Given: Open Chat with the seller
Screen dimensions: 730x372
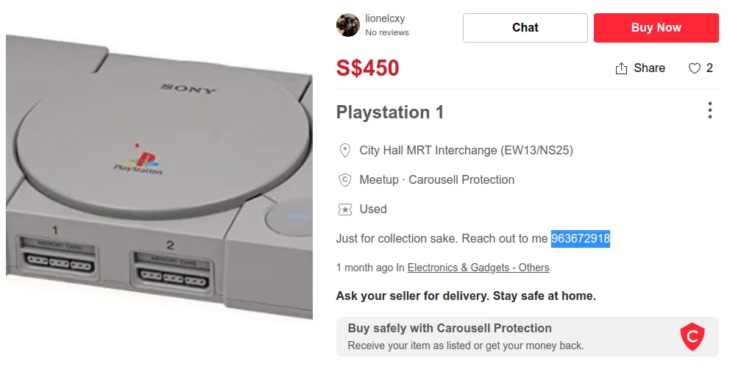Looking at the screenshot, I should (525, 28).
